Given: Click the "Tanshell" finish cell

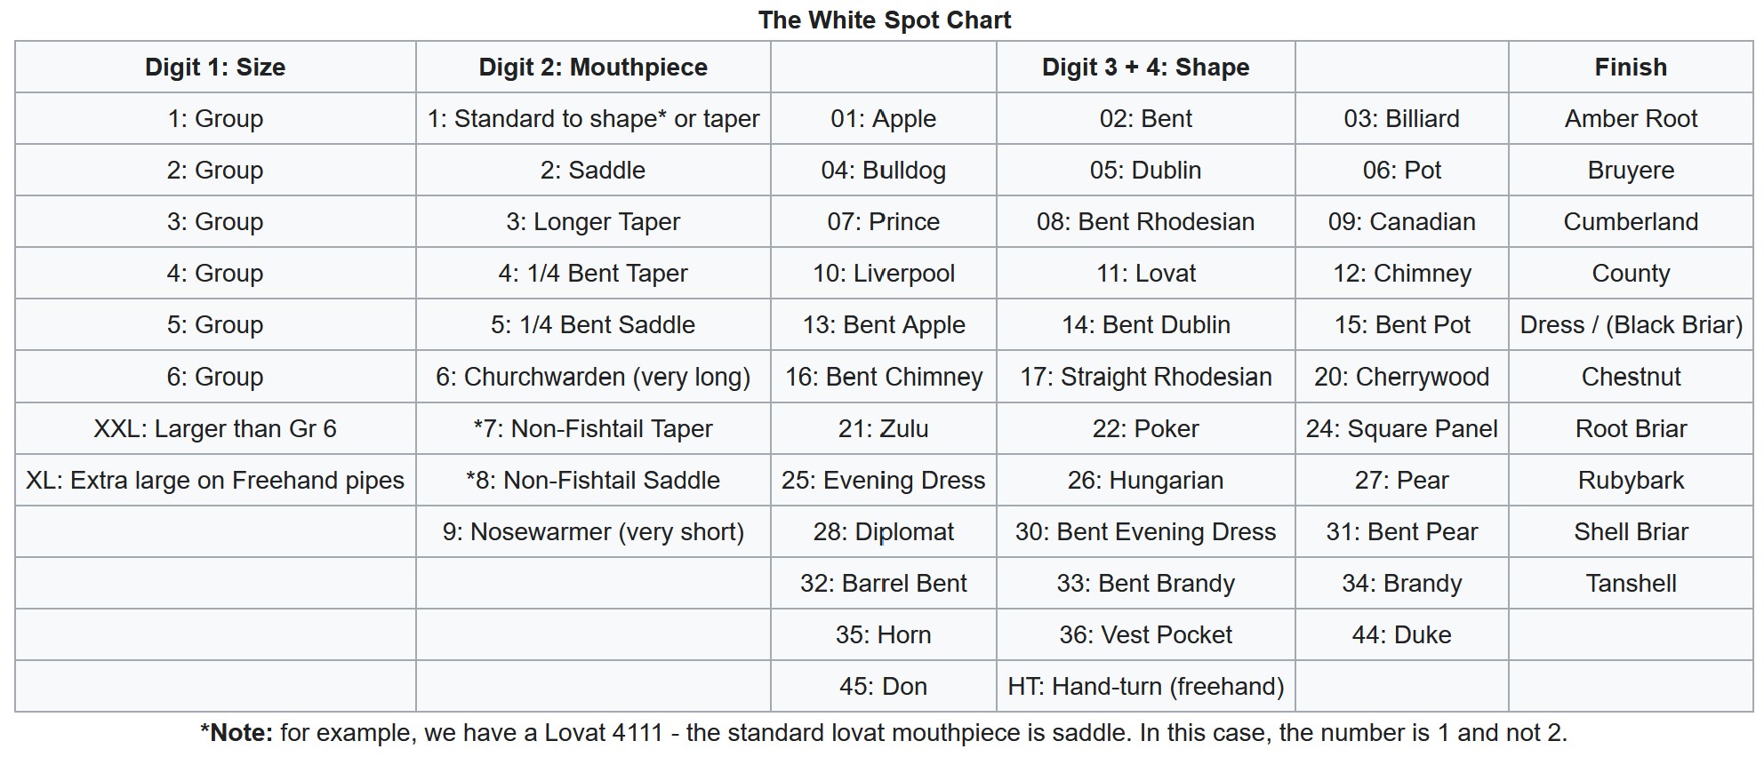Looking at the screenshot, I should [1631, 584].
